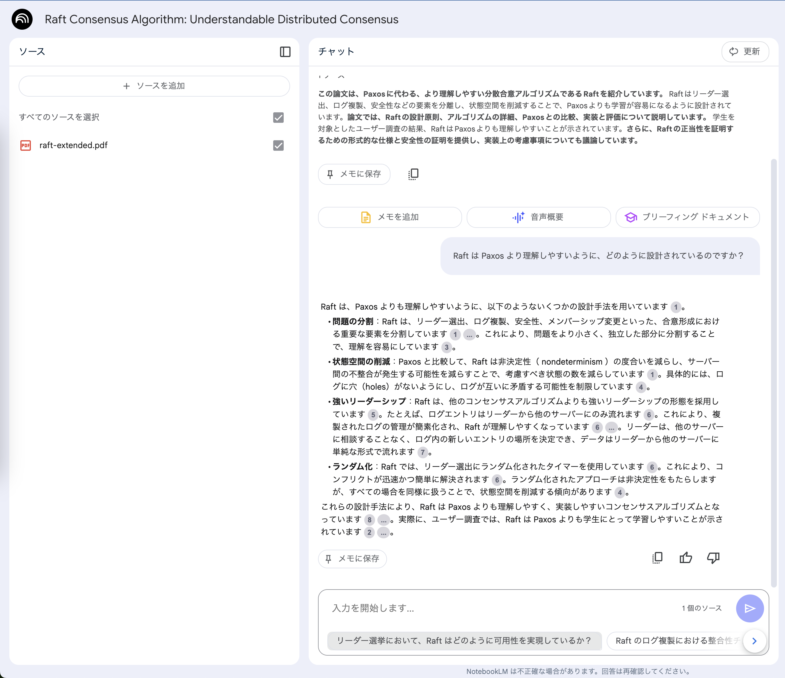Open citation 2 after 示されています
The width and height of the screenshot is (785, 678).
370,533
